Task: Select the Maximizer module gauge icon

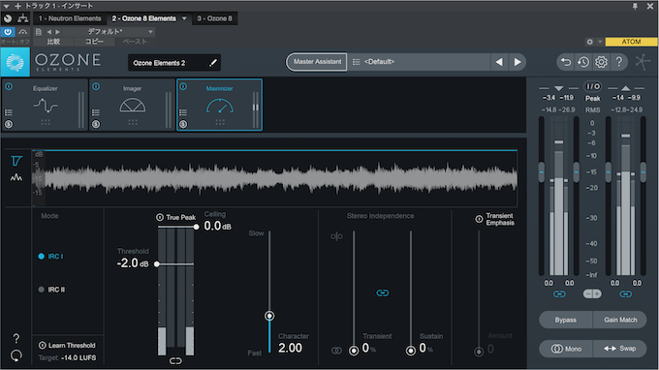Action: pos(220,106)
